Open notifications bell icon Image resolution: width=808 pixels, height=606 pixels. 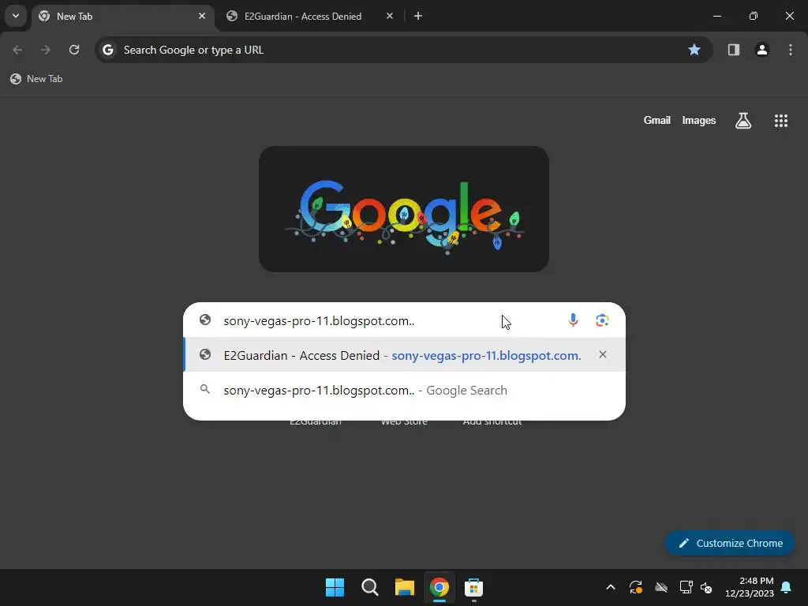tap(787, 587)
